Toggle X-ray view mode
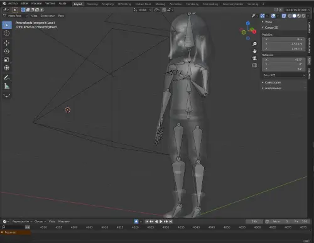314x243 pixels. (284, 16)
